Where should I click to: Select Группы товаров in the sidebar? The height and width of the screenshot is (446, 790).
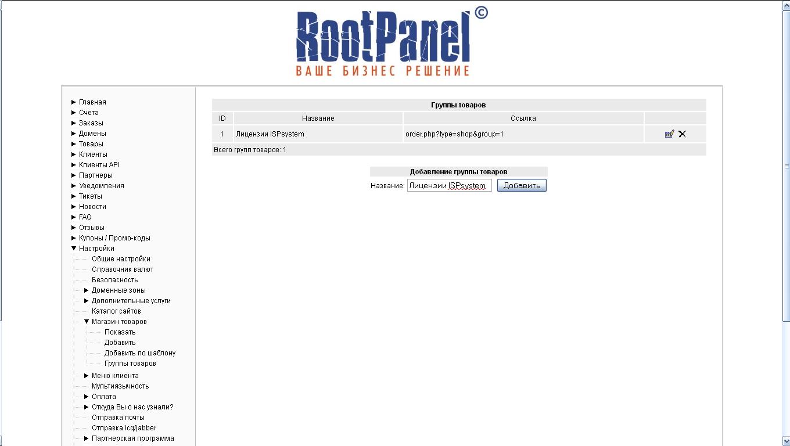[x=130, y=364]
